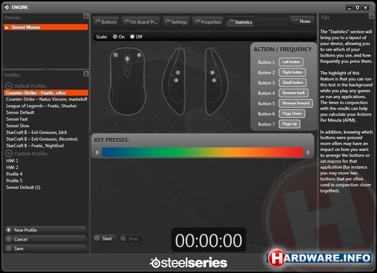Pin the Profiles panel icon
Viewport: 377px width, 273px height.
(86, 74)
